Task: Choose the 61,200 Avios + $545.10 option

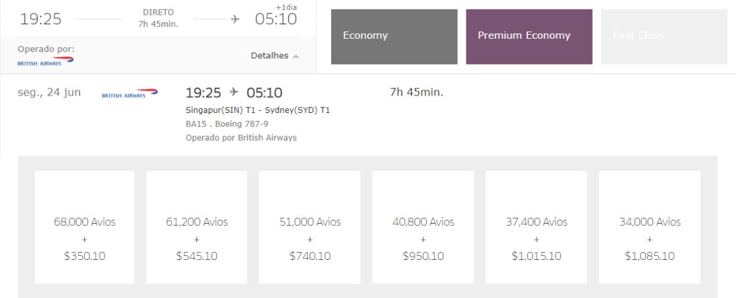Action: click(197, 227)
